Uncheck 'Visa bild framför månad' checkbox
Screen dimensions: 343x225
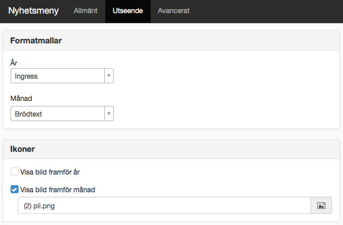[15, 189]
